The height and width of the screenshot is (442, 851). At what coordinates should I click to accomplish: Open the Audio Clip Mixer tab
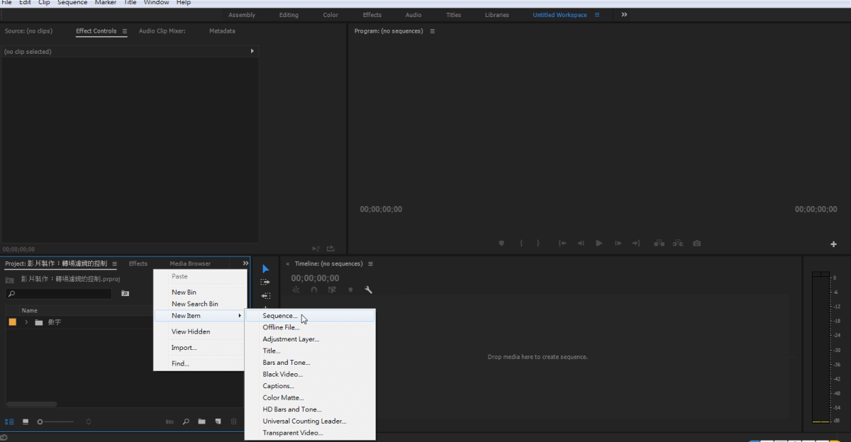162,31
